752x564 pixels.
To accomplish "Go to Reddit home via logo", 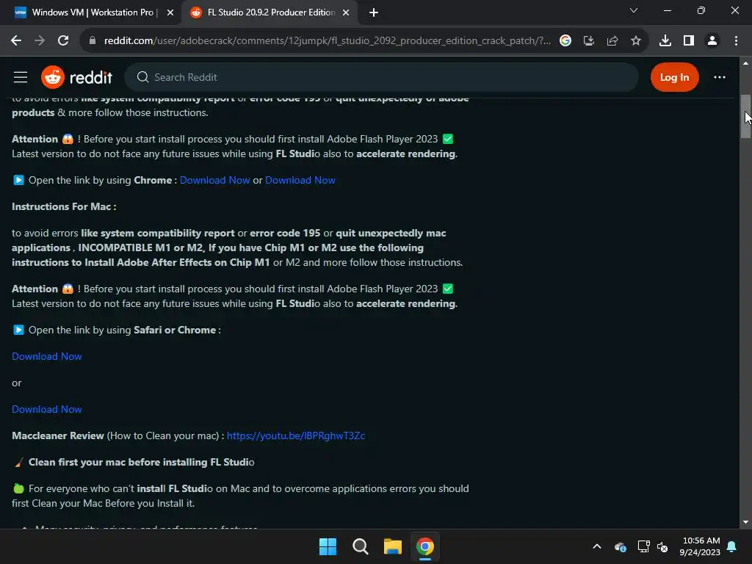I will [76, 77].
